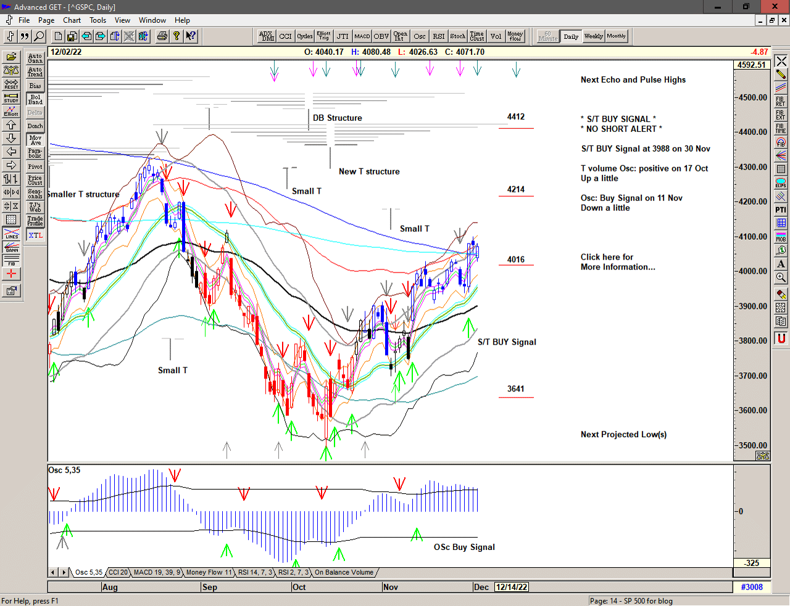Open the Tools menu
This screenshot has height=606, width=790.
pos(98,20)
